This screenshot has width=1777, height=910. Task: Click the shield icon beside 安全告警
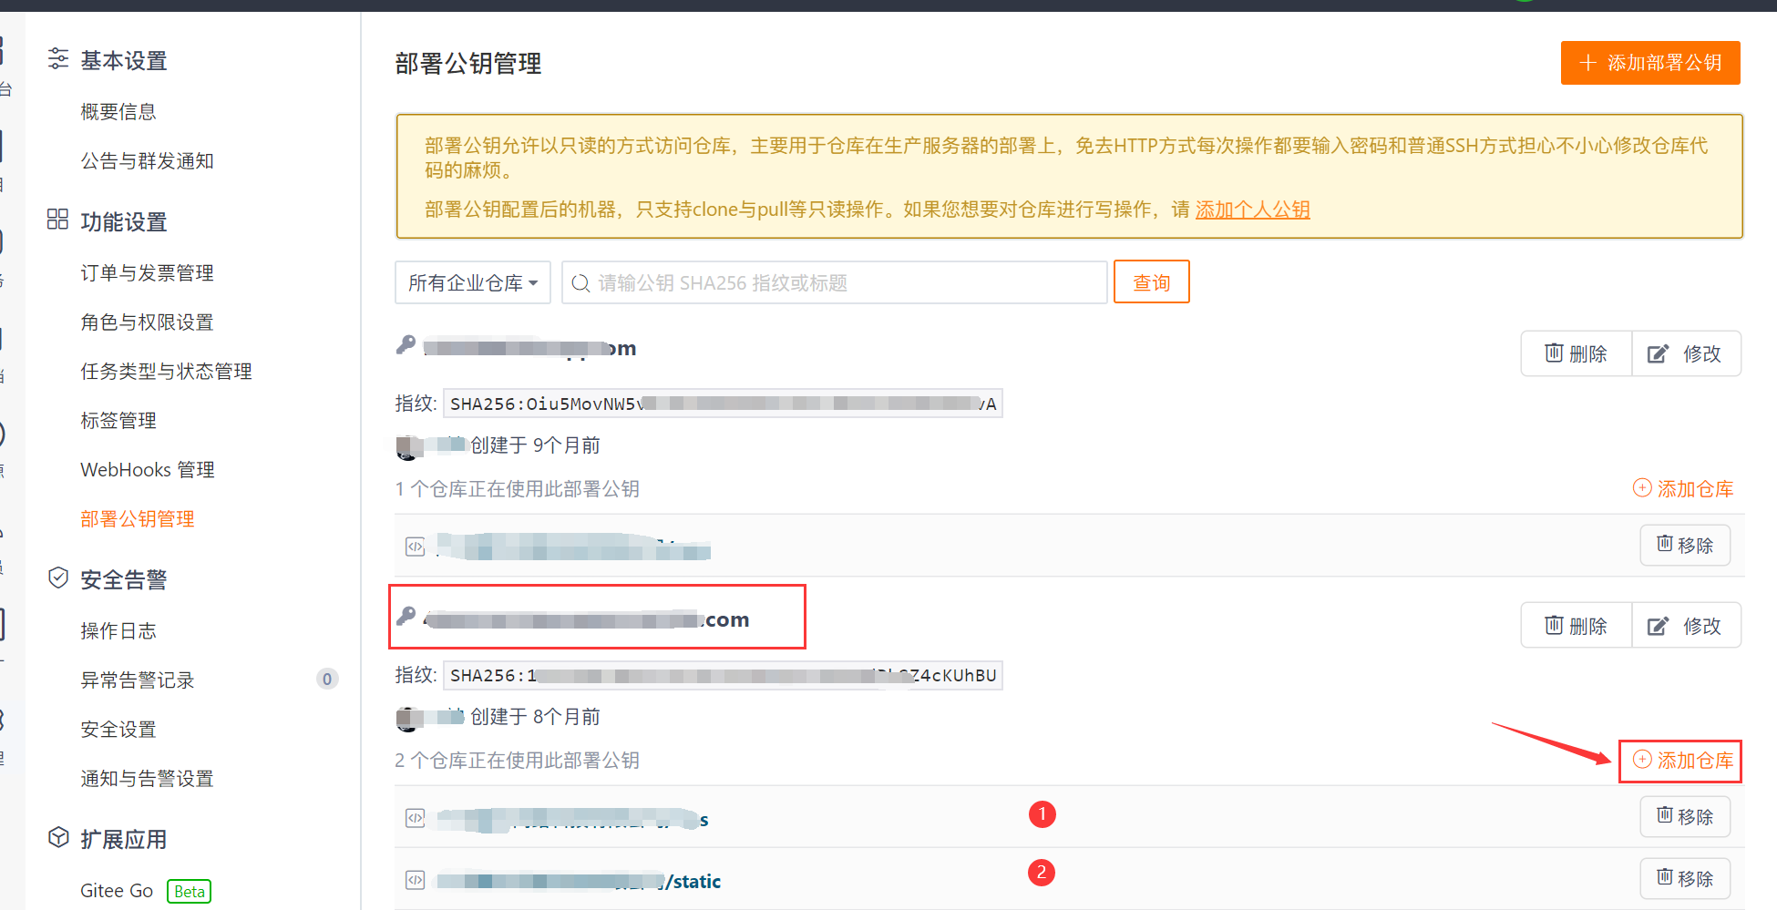(x=57, y=577)
